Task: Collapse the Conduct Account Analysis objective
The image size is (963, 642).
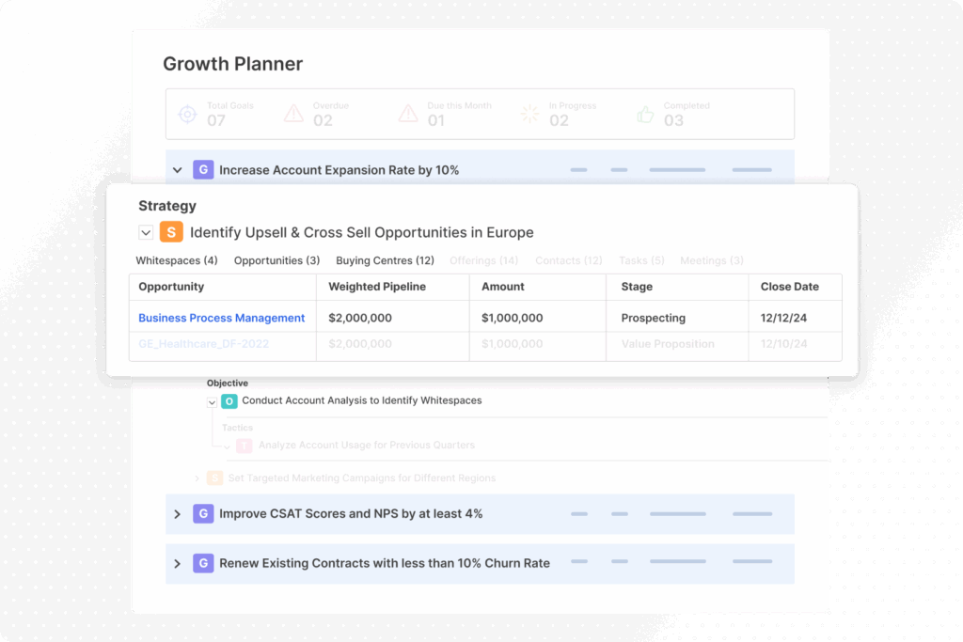Action: (212, 402)
